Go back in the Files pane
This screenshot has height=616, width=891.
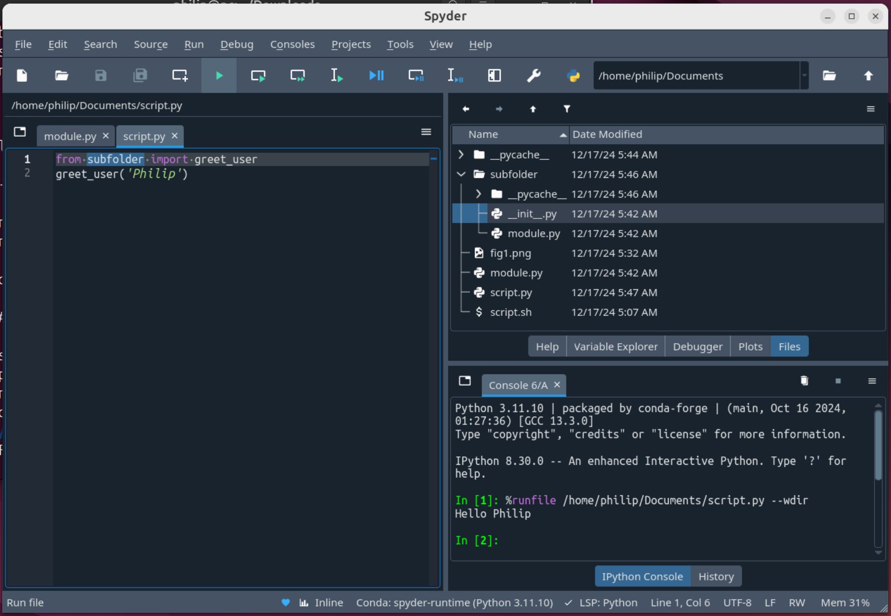466,109
